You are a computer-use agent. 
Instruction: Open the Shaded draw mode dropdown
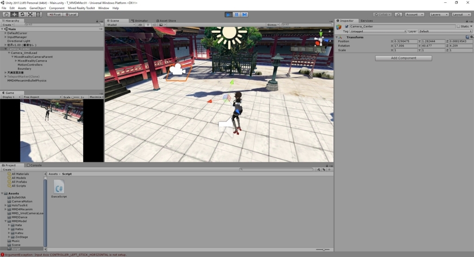point(121,25)
